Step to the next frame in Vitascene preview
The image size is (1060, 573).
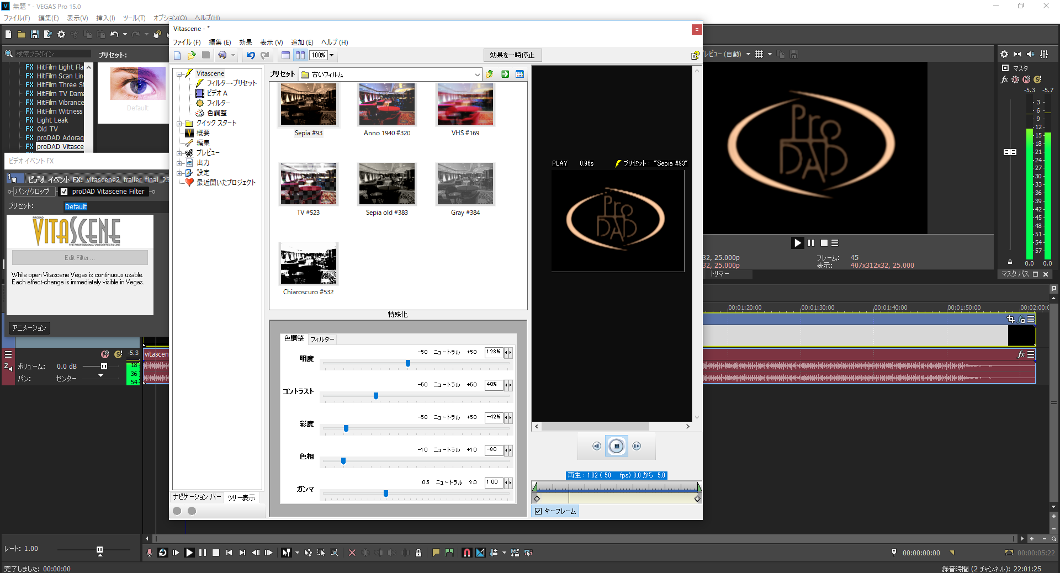(637, 446)
